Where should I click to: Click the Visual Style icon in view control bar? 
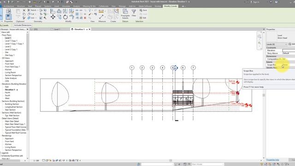point(47,160)
